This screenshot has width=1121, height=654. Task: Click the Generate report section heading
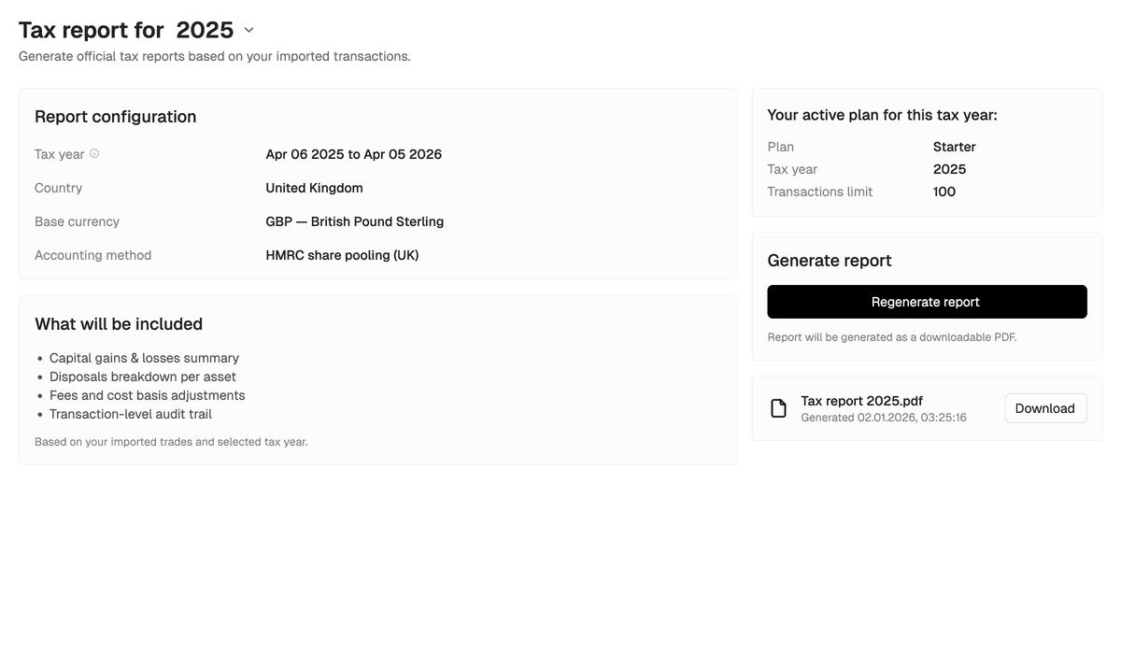pyautogui.click(x=830, y=261)
